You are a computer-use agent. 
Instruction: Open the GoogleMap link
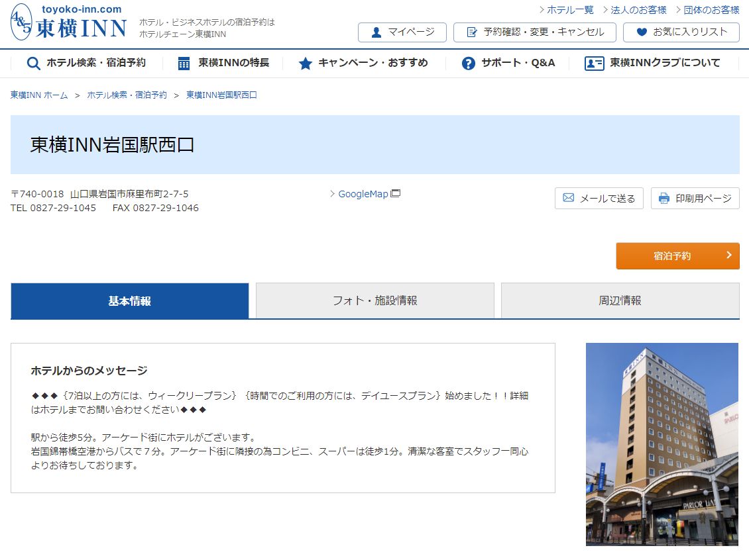point(363,194)
